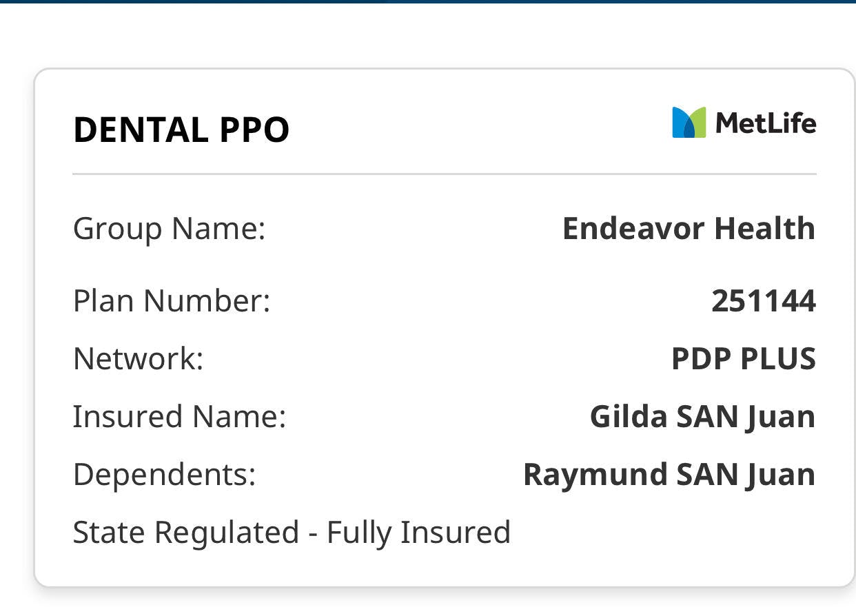856x607 pixels.
Task: Click the words Fully Insured
Action: coord(418,533)
